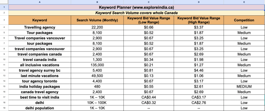Select the Keyword Planner title cell
Image resolution: width=265 pixels, height=111 pixels.
(x=137, y=7)
